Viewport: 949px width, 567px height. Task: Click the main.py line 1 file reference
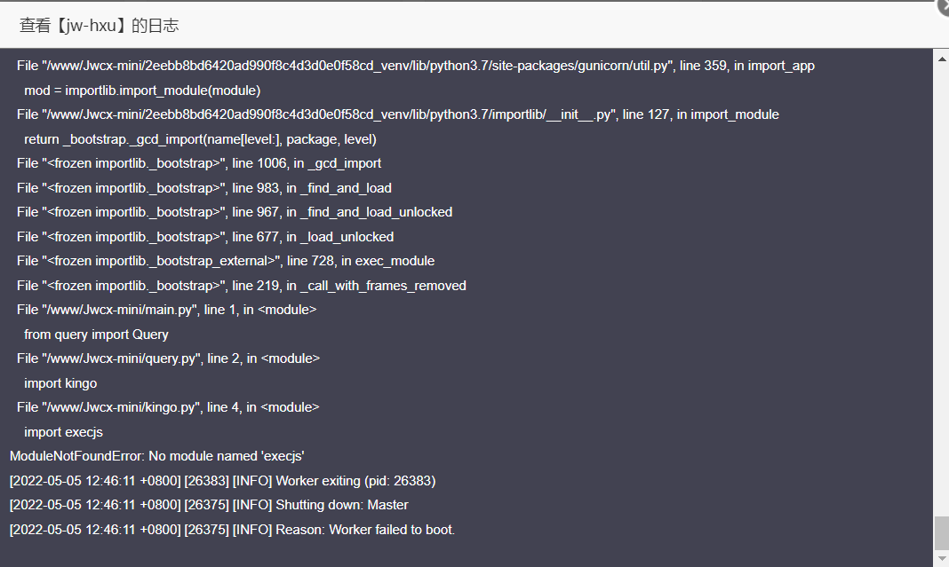pyautogui.click(x=166, y=310)
